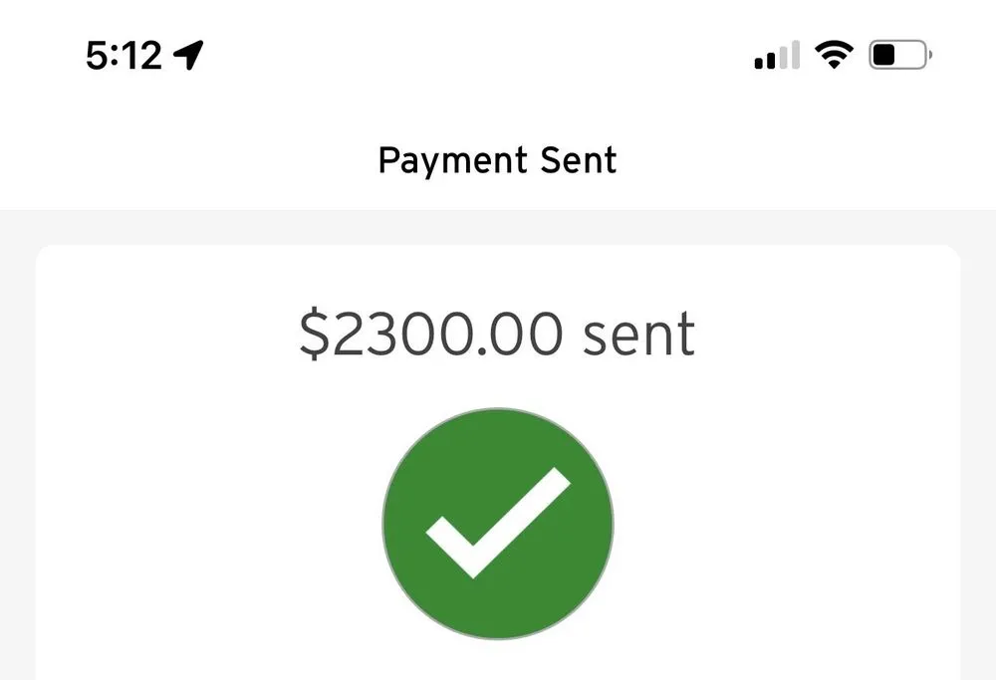This screenshot has height=680, width=996.
Task: Tap the gray background left of the card
Action: [x=17, y=448]
